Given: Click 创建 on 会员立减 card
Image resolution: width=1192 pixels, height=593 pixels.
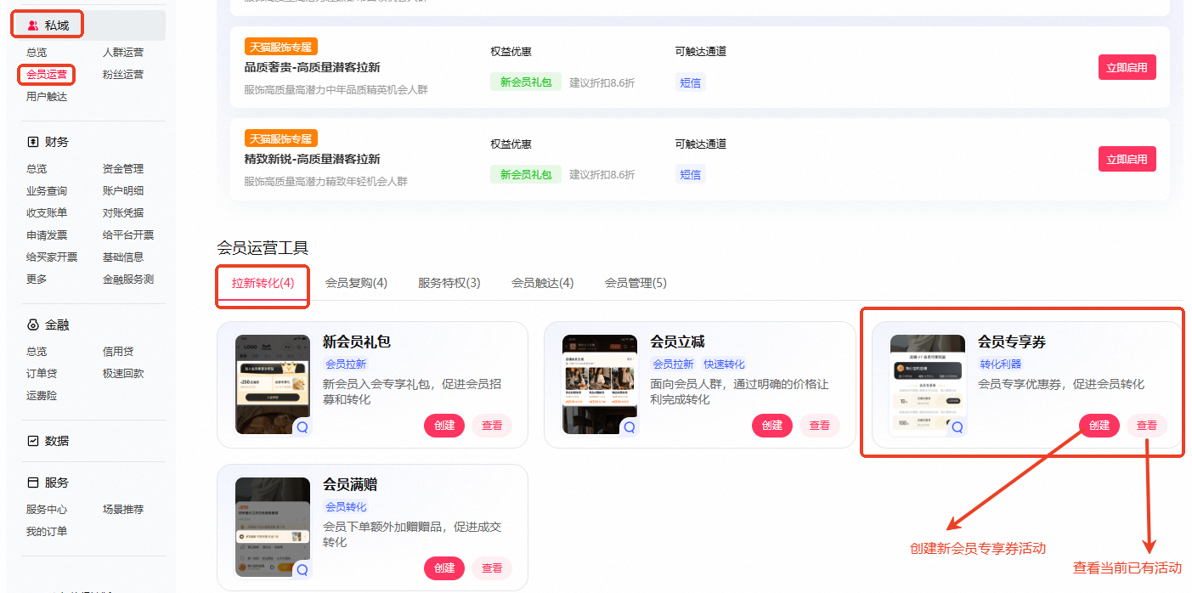Looking at the screenshot, I should pos(772,426).
